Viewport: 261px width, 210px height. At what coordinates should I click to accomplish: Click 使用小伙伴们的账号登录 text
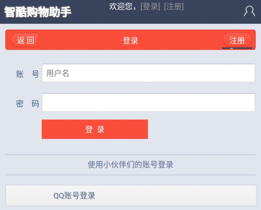(130, 164)
